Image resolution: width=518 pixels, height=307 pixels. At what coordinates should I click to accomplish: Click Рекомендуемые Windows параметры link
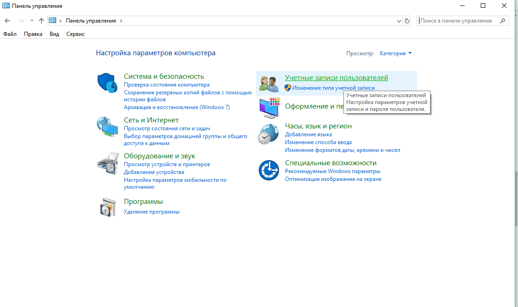point(332,171)
